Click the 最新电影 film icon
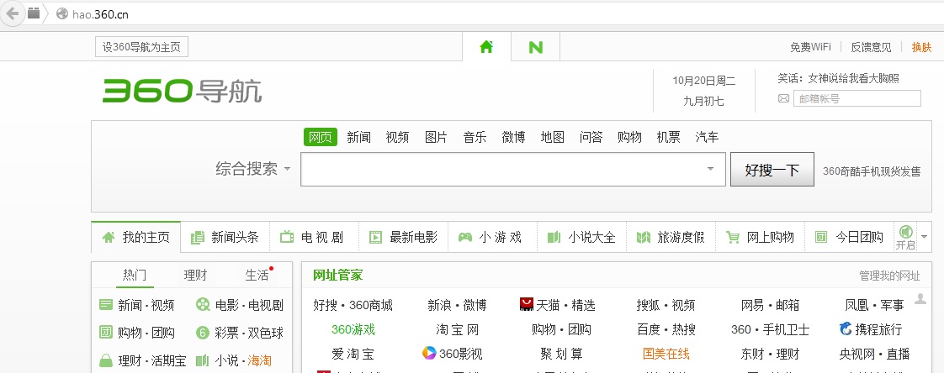The height and width of the screenshot is (373, 944). [x=376, y=237]
